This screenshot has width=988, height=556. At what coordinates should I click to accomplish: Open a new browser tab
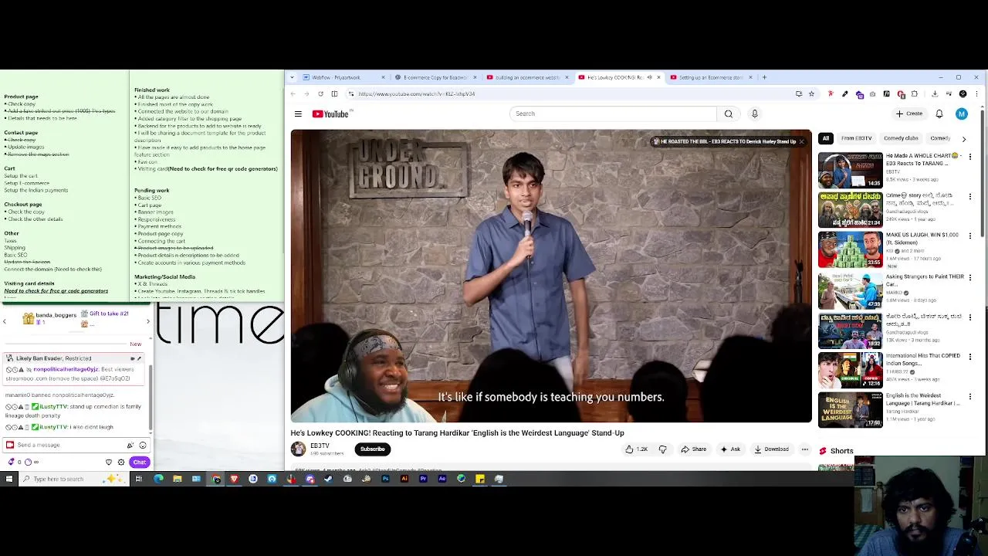pyautogui.click(x=764, y=77)
